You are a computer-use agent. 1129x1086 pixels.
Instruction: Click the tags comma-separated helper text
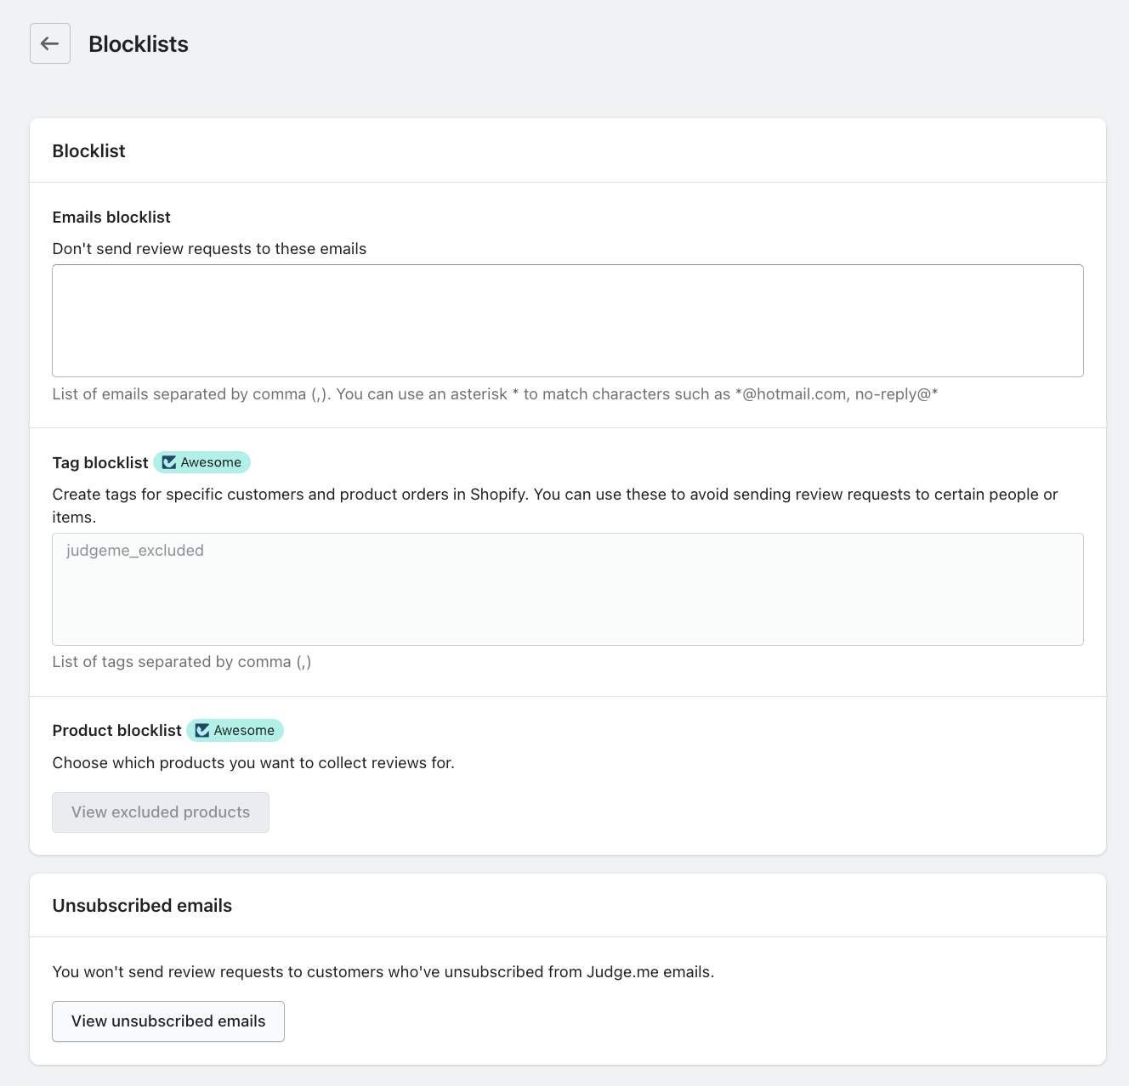182,662
